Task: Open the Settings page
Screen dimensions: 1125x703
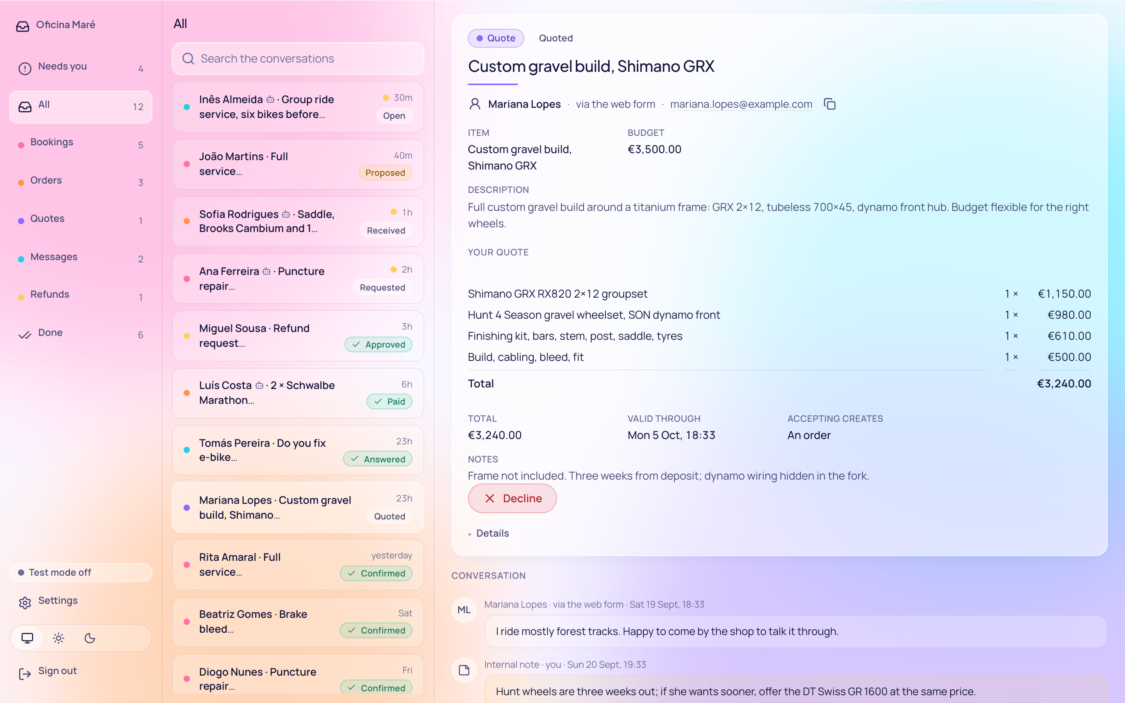Action: [81, 603]
